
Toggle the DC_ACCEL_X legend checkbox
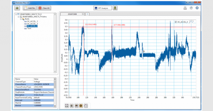click(176, 22)
